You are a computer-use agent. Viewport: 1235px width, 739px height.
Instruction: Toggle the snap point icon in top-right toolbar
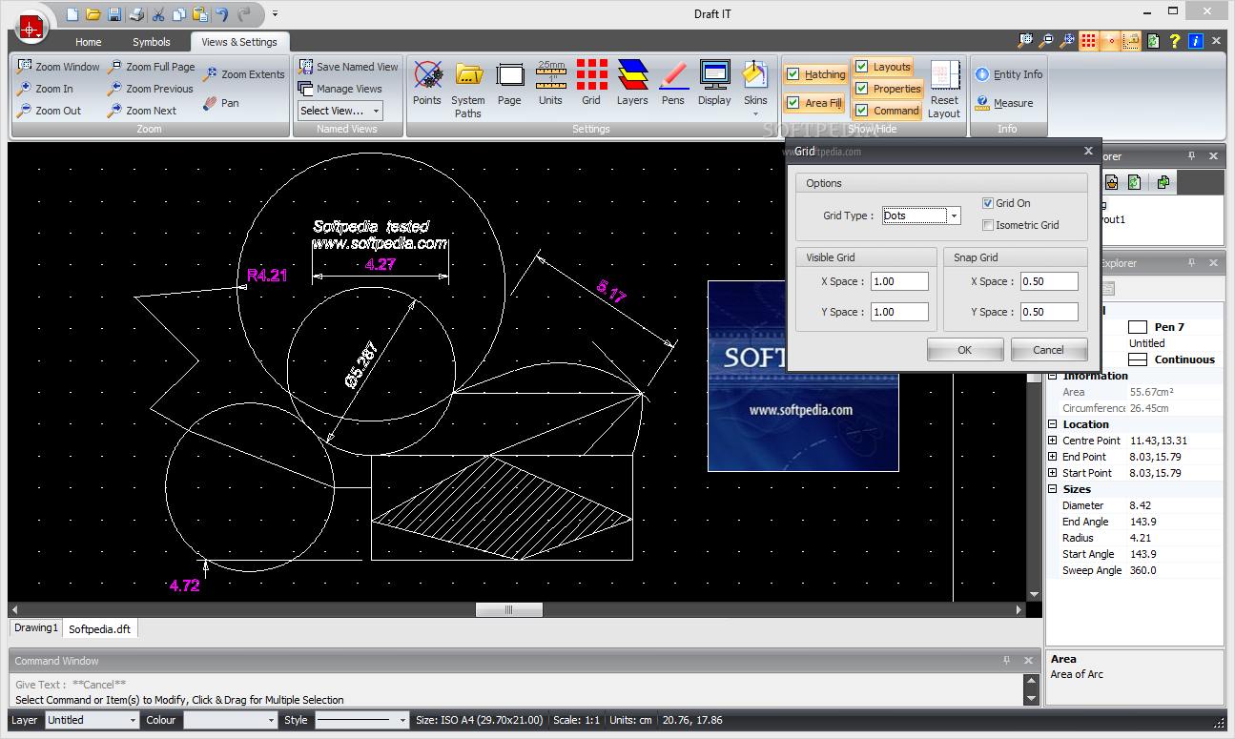click(x=1110, y=41)
